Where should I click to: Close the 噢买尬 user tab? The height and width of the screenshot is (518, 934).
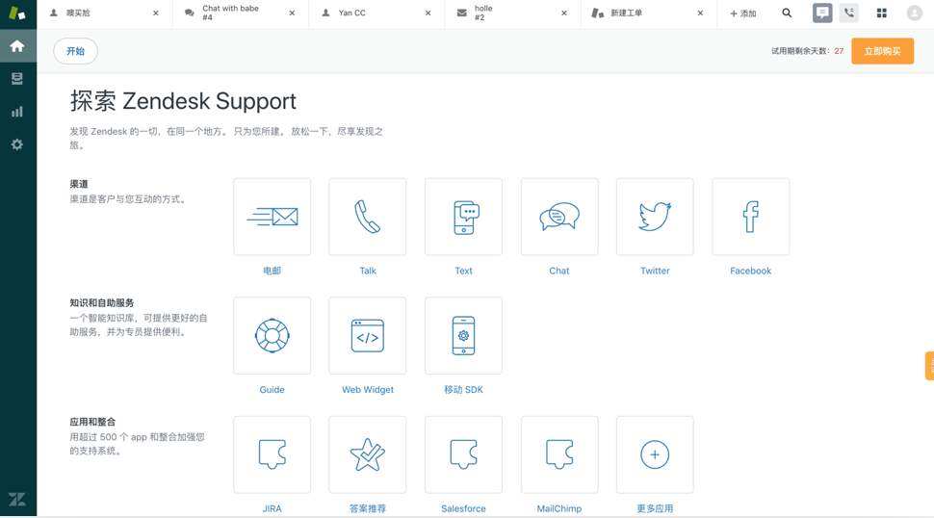click(x=156, y=13)
